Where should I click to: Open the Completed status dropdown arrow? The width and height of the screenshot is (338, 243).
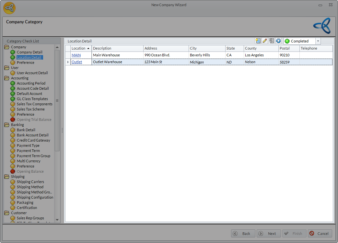(x=318, y=41)
